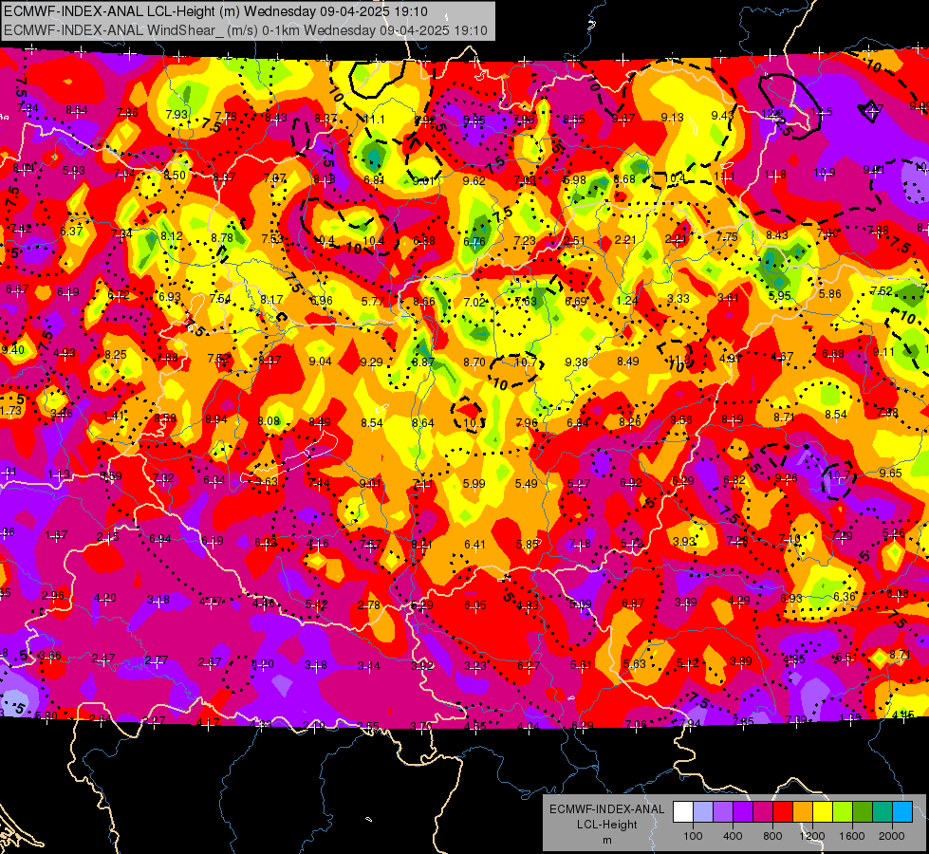Click the grid value 2.47
The width and height of the screenshot is (929, 854).
pos(103,659)
